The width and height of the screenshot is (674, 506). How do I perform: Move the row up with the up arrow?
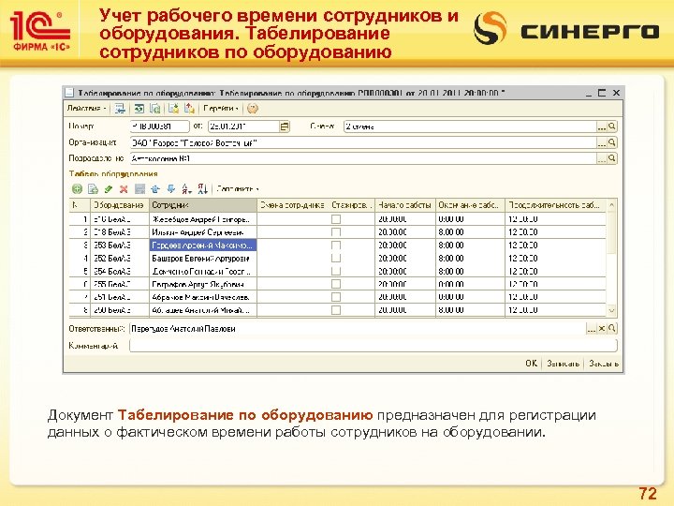155,188
